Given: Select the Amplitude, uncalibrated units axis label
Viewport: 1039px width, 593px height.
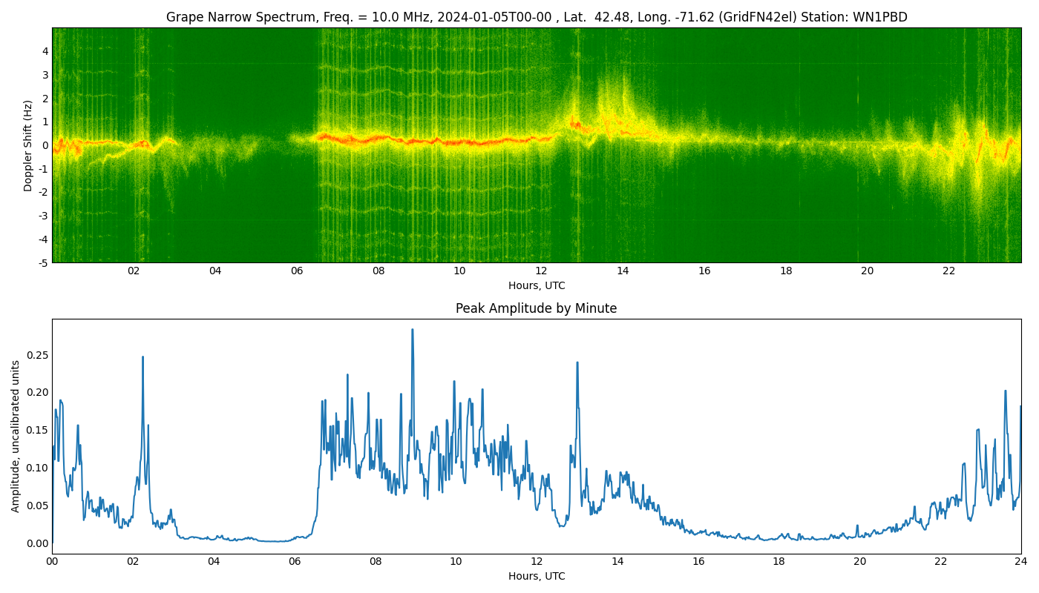Looking at the screenshot, I should click(16, 436).
